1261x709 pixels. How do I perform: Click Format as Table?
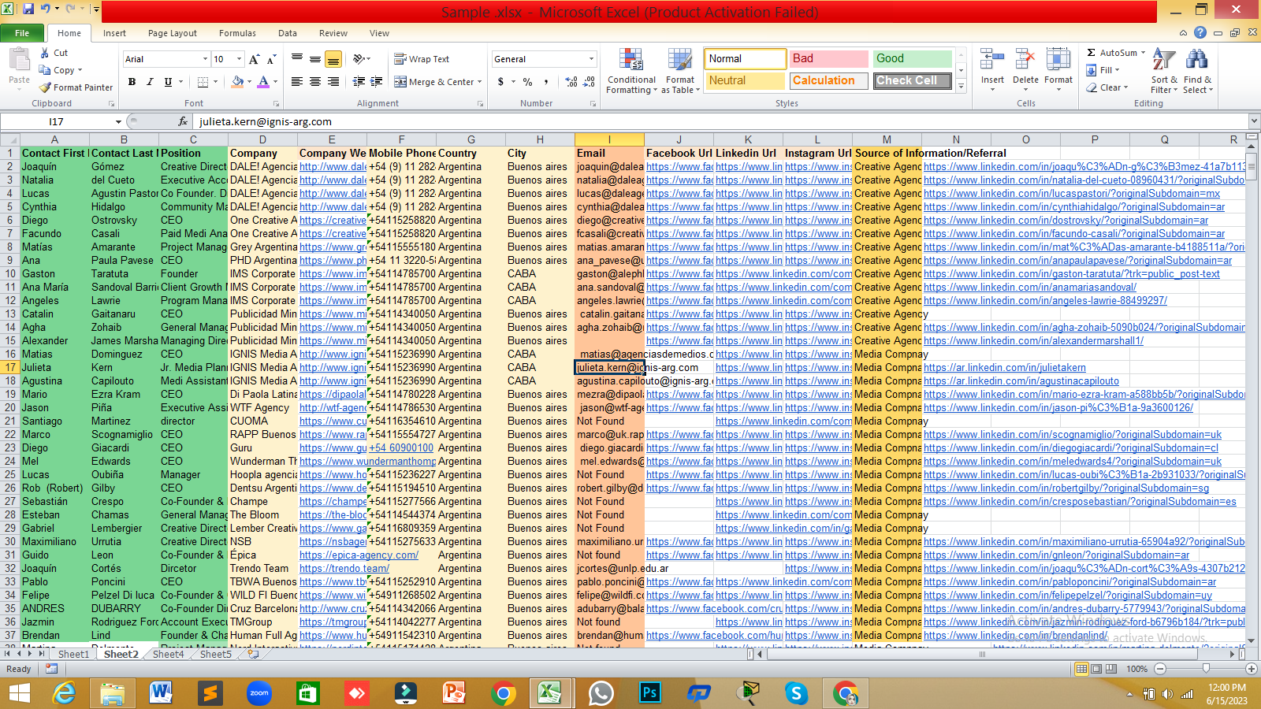pos(680,71)
